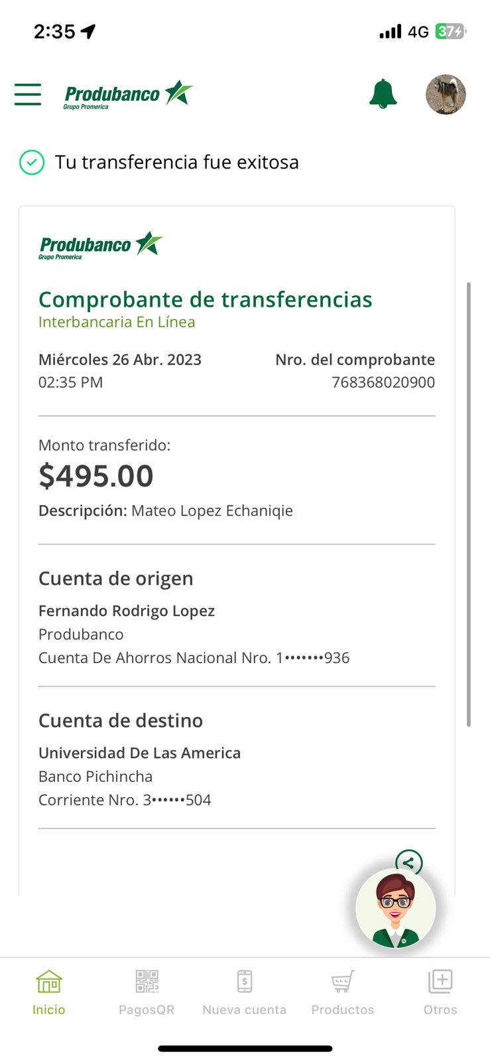The height and width of the screenshot is (1062, 490).
Task: Tap the Produbanco logo on the receipt
Action: (100, 246)
